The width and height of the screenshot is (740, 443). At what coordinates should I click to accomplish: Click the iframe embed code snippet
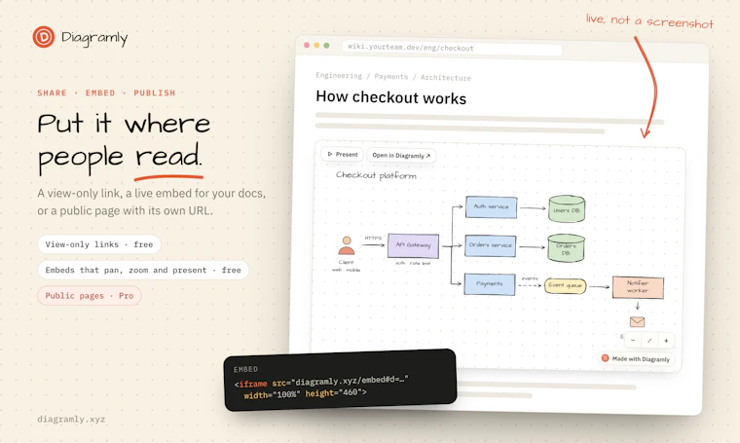coord(321,388)
